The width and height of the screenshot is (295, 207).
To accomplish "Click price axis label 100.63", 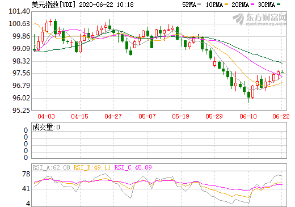I will pos(19,24).
